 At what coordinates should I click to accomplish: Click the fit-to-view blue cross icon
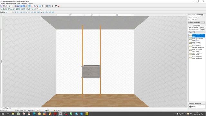click(x=40, y=6)
